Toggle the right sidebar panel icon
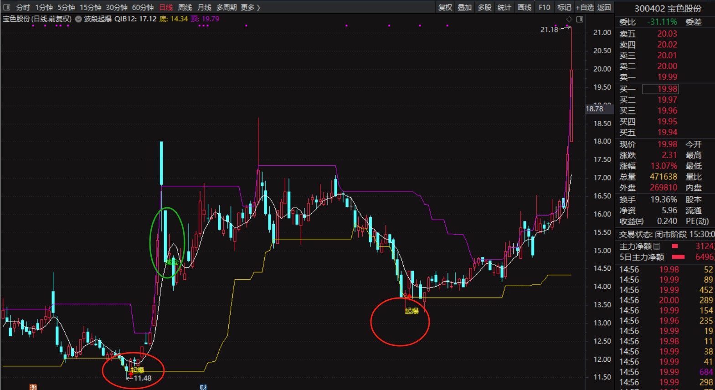Image resolution: width=715 pixels, height=390 pixels. (x=580, y=19)
